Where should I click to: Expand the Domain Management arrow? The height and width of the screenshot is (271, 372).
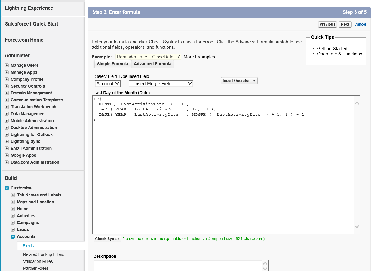7,93
